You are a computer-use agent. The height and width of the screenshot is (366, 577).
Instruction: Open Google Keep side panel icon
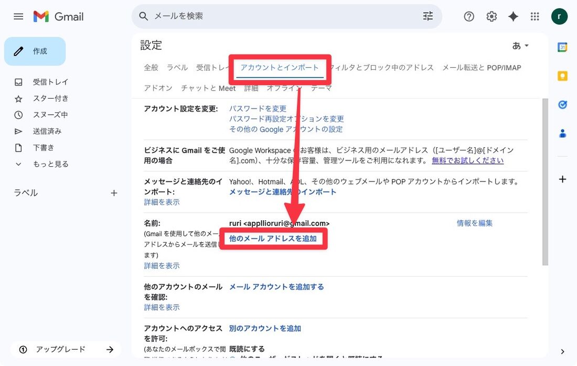point(562,76)
